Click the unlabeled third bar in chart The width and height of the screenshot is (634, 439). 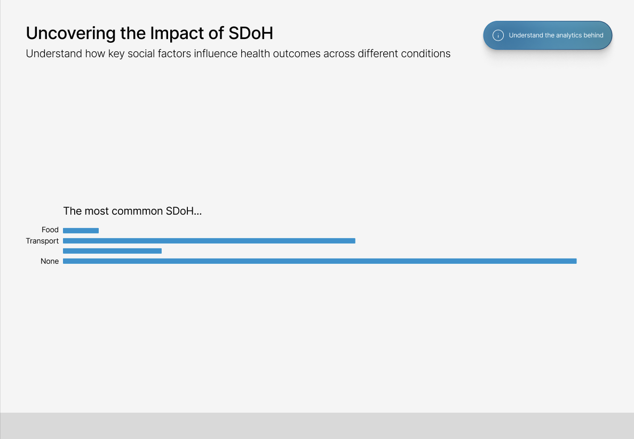[113, 251]
